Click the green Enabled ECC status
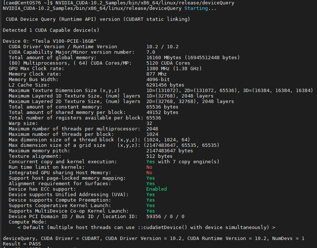Image resolution: width=317 pixels, height=248 pixels. click(x=156, y=189)
